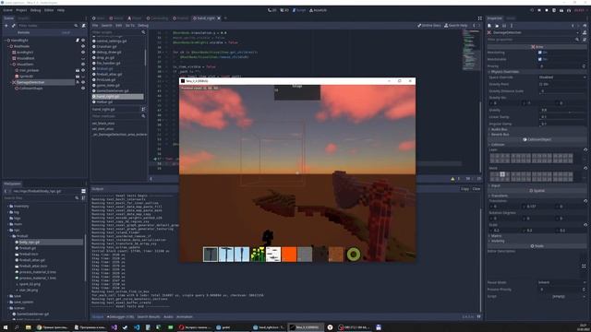The height and width of the screenshot is (332, 591).
Task: Open Windows Start menu
Action: (6, 327)
